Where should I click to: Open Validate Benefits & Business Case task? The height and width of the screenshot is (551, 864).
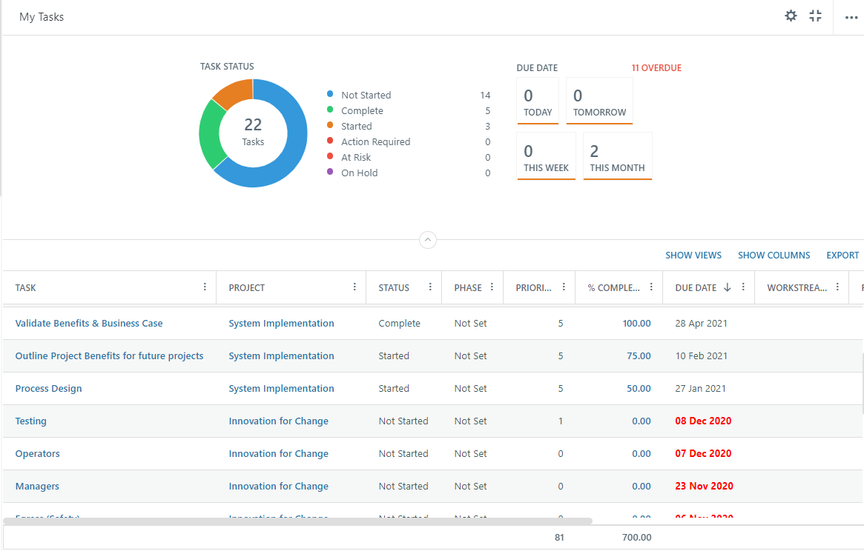pyautogui.click(x=89, y=324)
